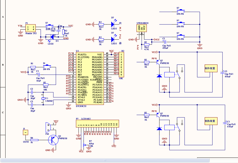238x163 pixels.
Task: Click the J1 CON1 connector block
Action: tap(26, 132)
